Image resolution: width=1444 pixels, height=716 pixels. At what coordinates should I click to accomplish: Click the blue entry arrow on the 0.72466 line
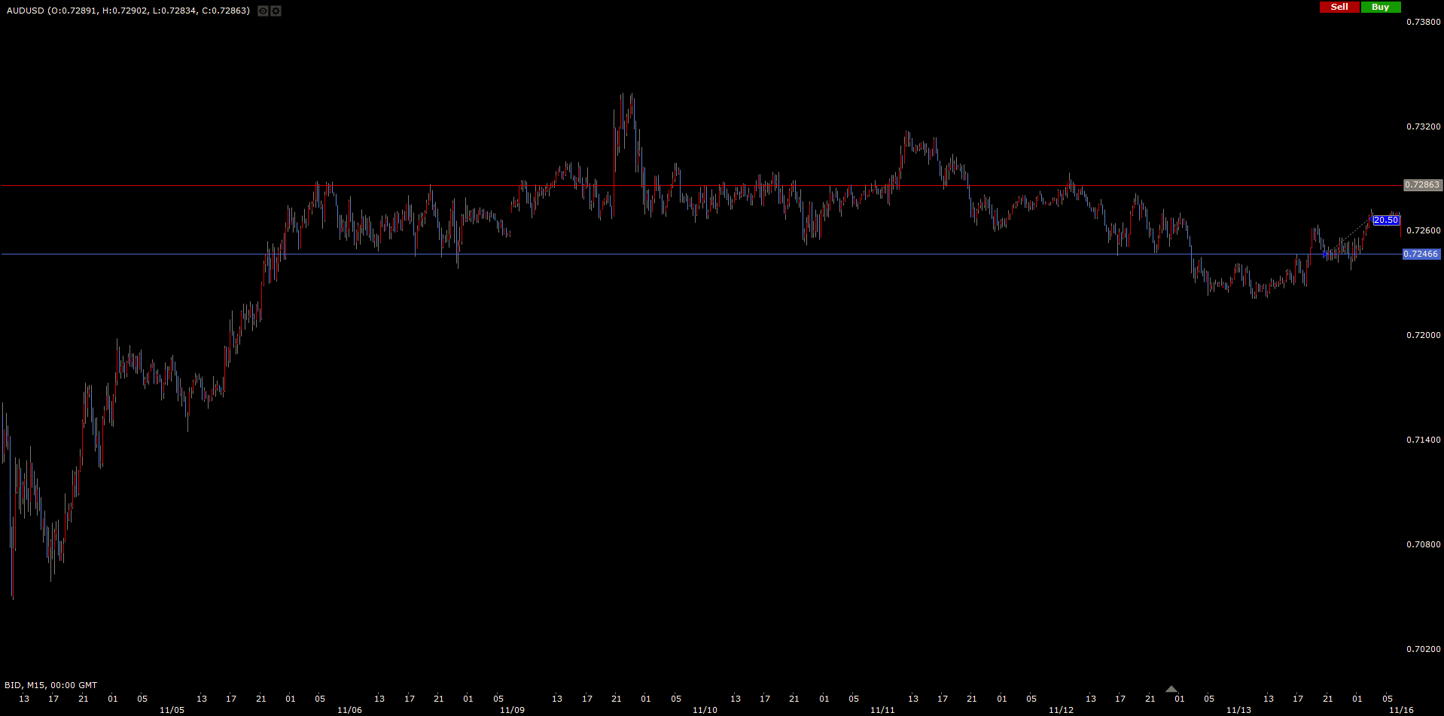point(1325,254)
